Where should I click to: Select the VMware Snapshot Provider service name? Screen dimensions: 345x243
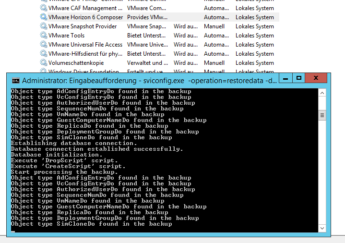83,26
